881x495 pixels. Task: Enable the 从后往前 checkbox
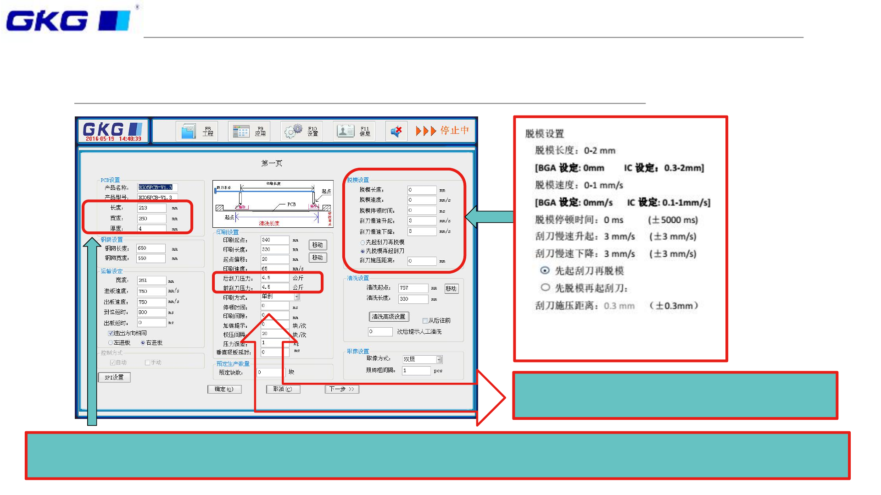point(425,321)
